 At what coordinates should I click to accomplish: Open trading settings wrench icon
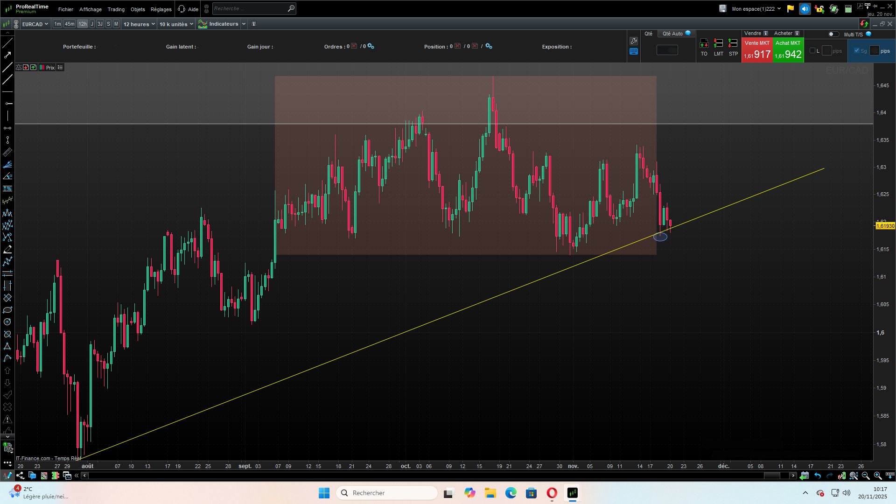[633, 41]
